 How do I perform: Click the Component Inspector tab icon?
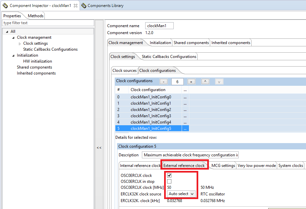(5, 6)
